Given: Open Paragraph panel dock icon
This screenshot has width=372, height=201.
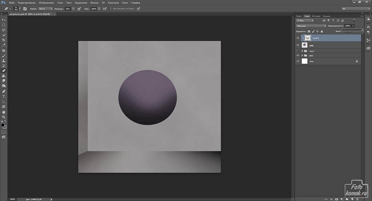Looking at the screenshot, I should [x=368, y=32].
